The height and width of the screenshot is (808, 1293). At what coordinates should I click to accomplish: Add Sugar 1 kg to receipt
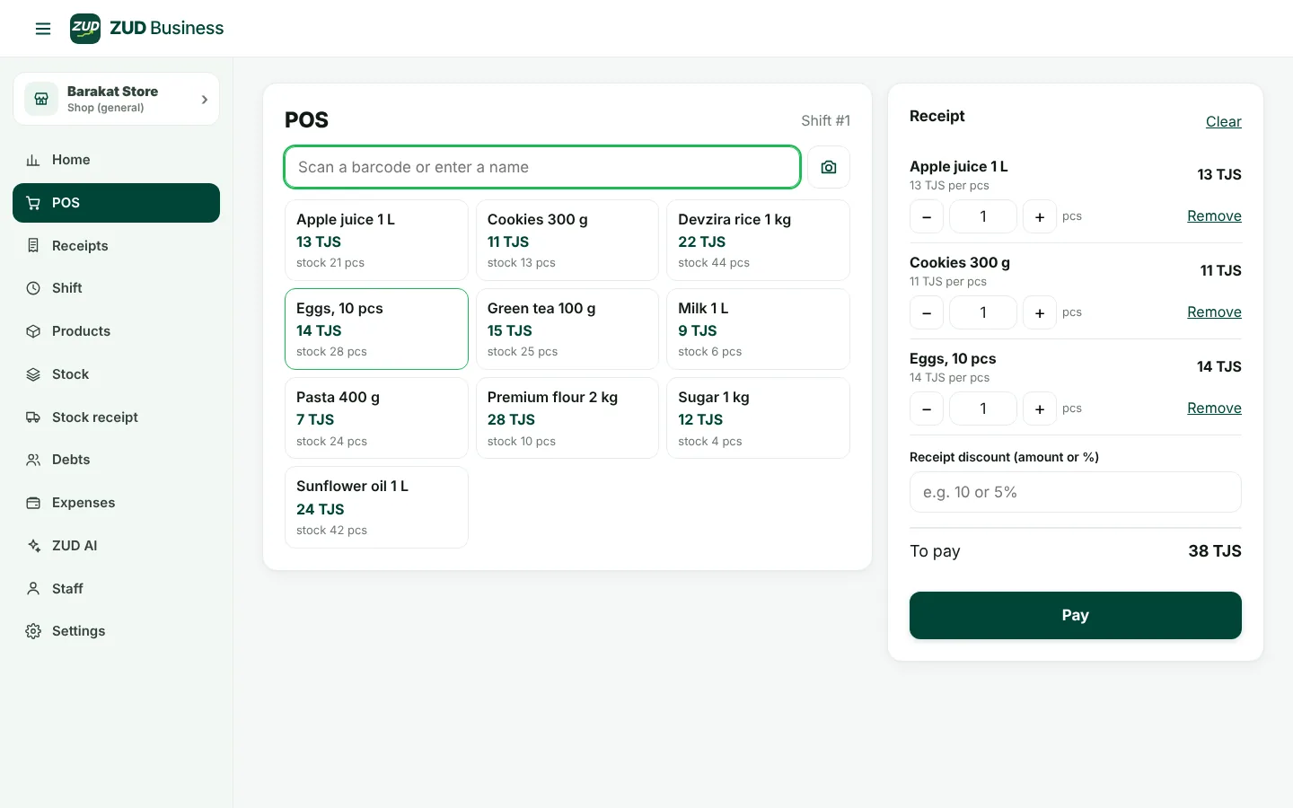[758, 418]
